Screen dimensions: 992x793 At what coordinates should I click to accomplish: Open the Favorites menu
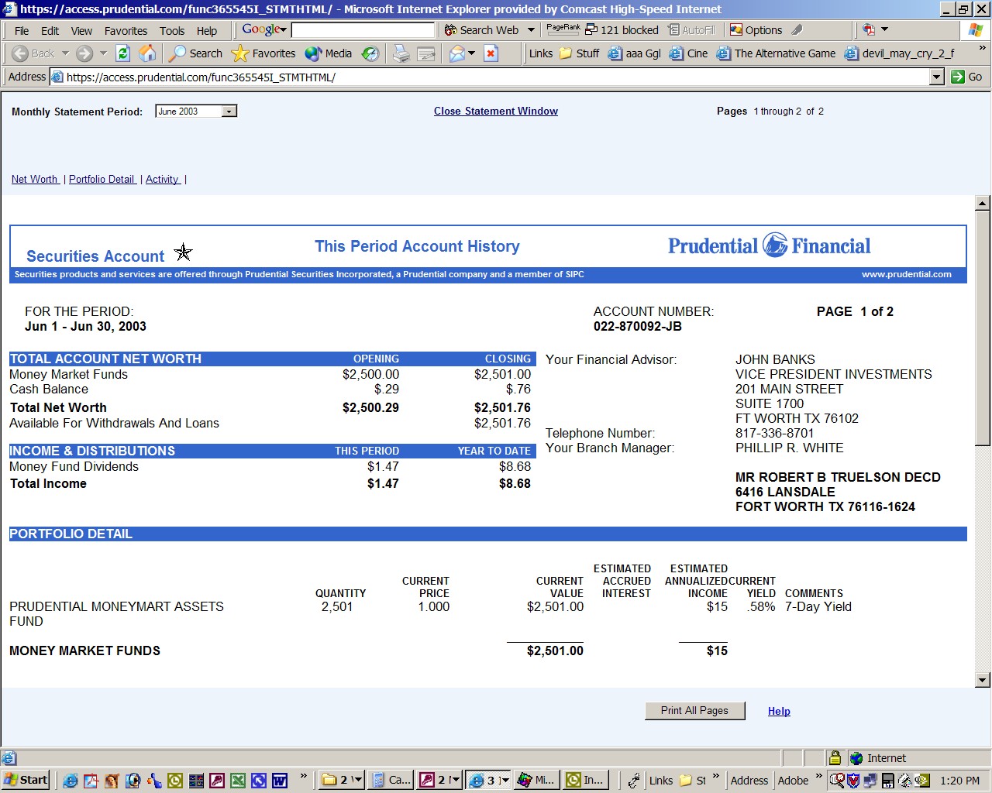click(x=126, y=31)
